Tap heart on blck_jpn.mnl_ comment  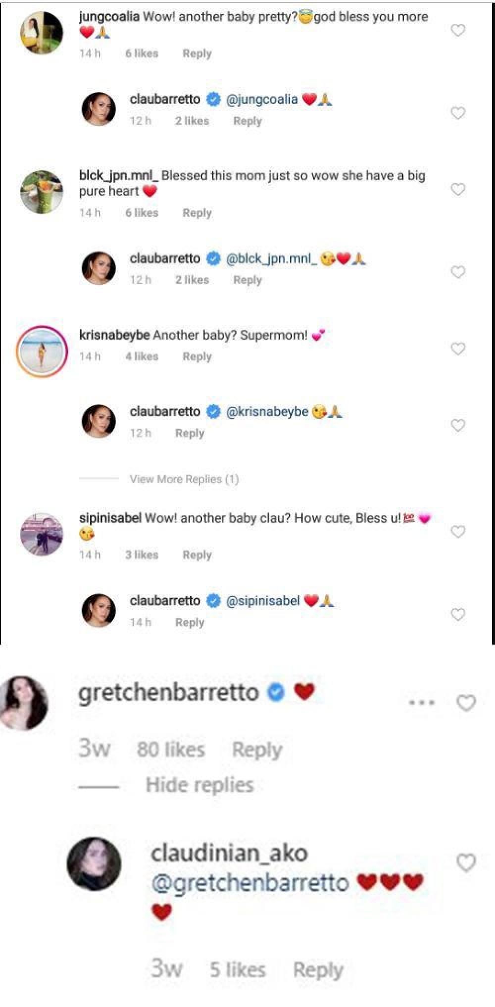pos(458,190)
